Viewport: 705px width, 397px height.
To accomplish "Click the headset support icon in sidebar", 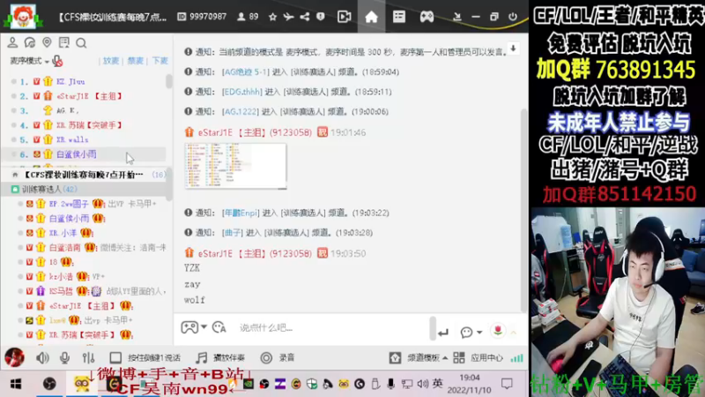I will pyautogui.click(x=30, y=42).
